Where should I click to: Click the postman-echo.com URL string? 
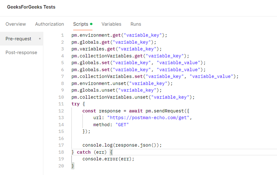(x=148, y=118)
